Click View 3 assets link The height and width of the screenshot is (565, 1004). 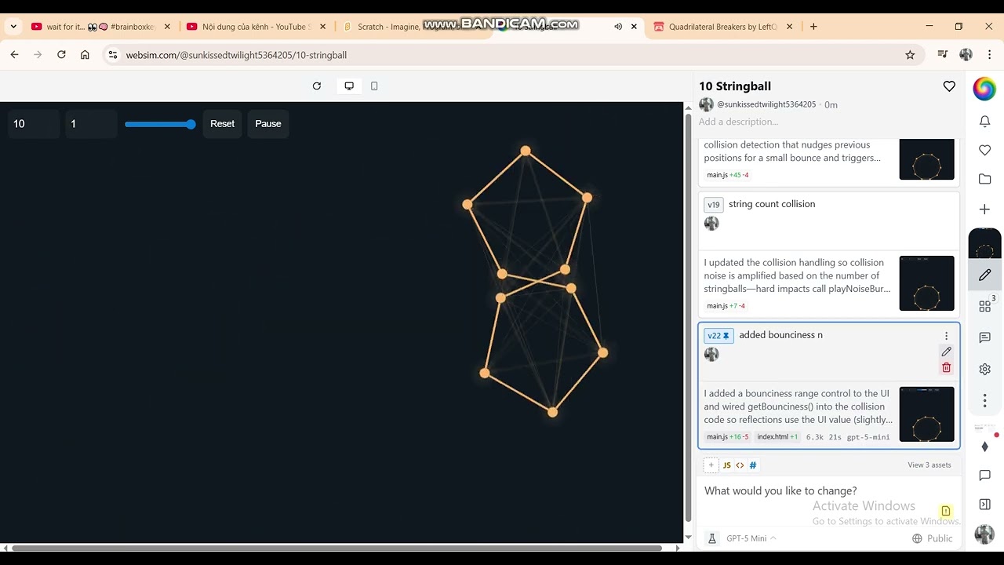929,465
